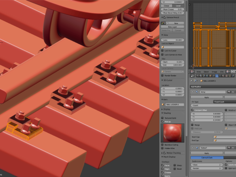This screenshot has height=177, width=236.
Task: Switch to the Render properties tab icon
Action: pyautogui.click(x=198, y=76)
